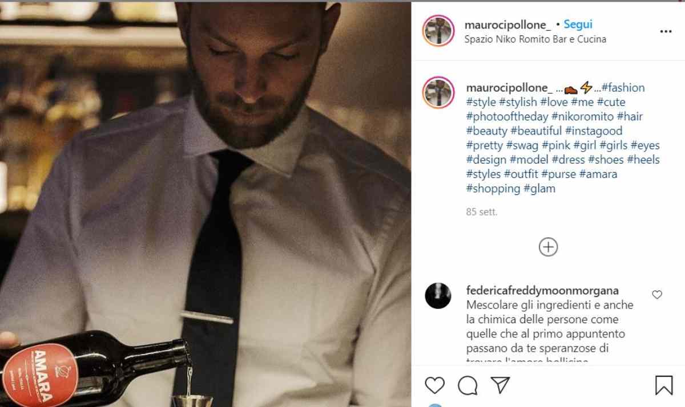
Task: Open the comment speech bubble icon
Action: 468,386
